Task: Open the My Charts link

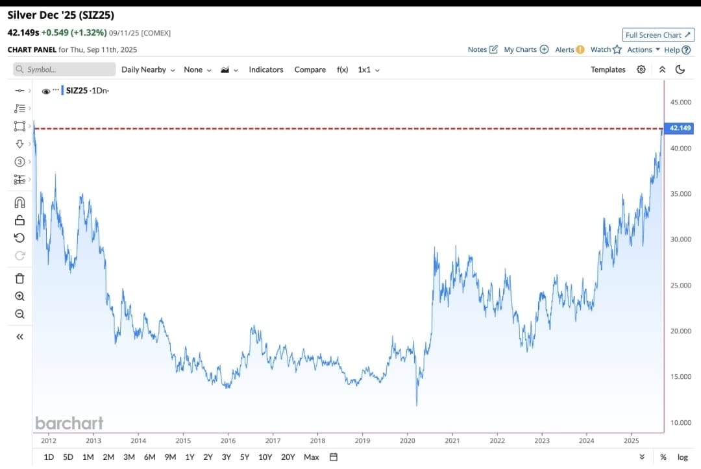Action: pyautogui.click(x=526, y=49)
